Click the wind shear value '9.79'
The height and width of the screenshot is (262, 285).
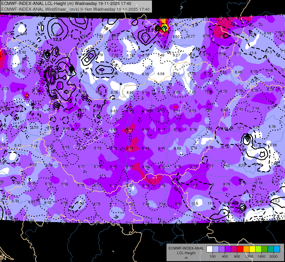243,184
